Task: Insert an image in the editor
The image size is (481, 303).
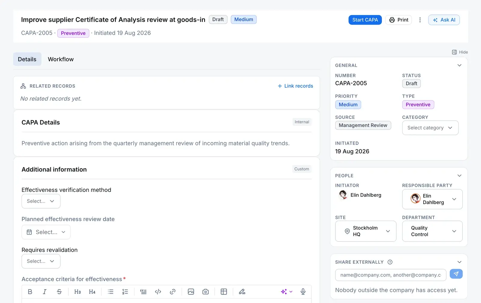Action: click(x=191, y=292)
